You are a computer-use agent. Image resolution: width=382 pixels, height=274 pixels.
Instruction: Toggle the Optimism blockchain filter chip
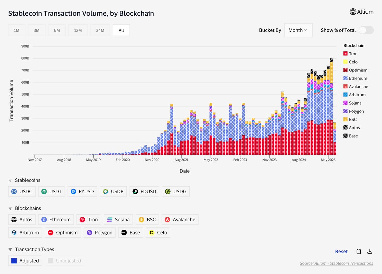tap(63, 233)
